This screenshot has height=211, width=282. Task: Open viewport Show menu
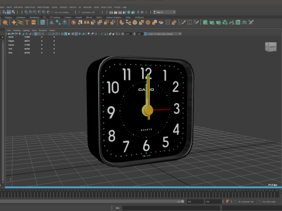point(34,30)
